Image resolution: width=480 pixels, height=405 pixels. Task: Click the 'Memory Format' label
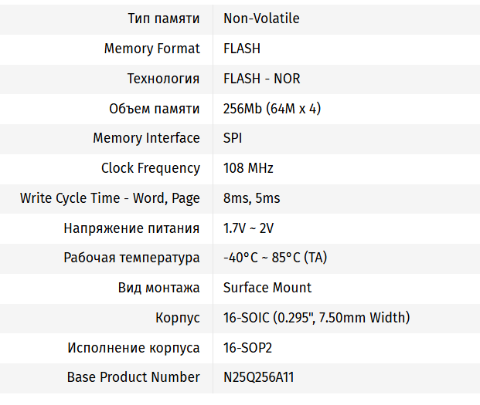pos(151,49)
